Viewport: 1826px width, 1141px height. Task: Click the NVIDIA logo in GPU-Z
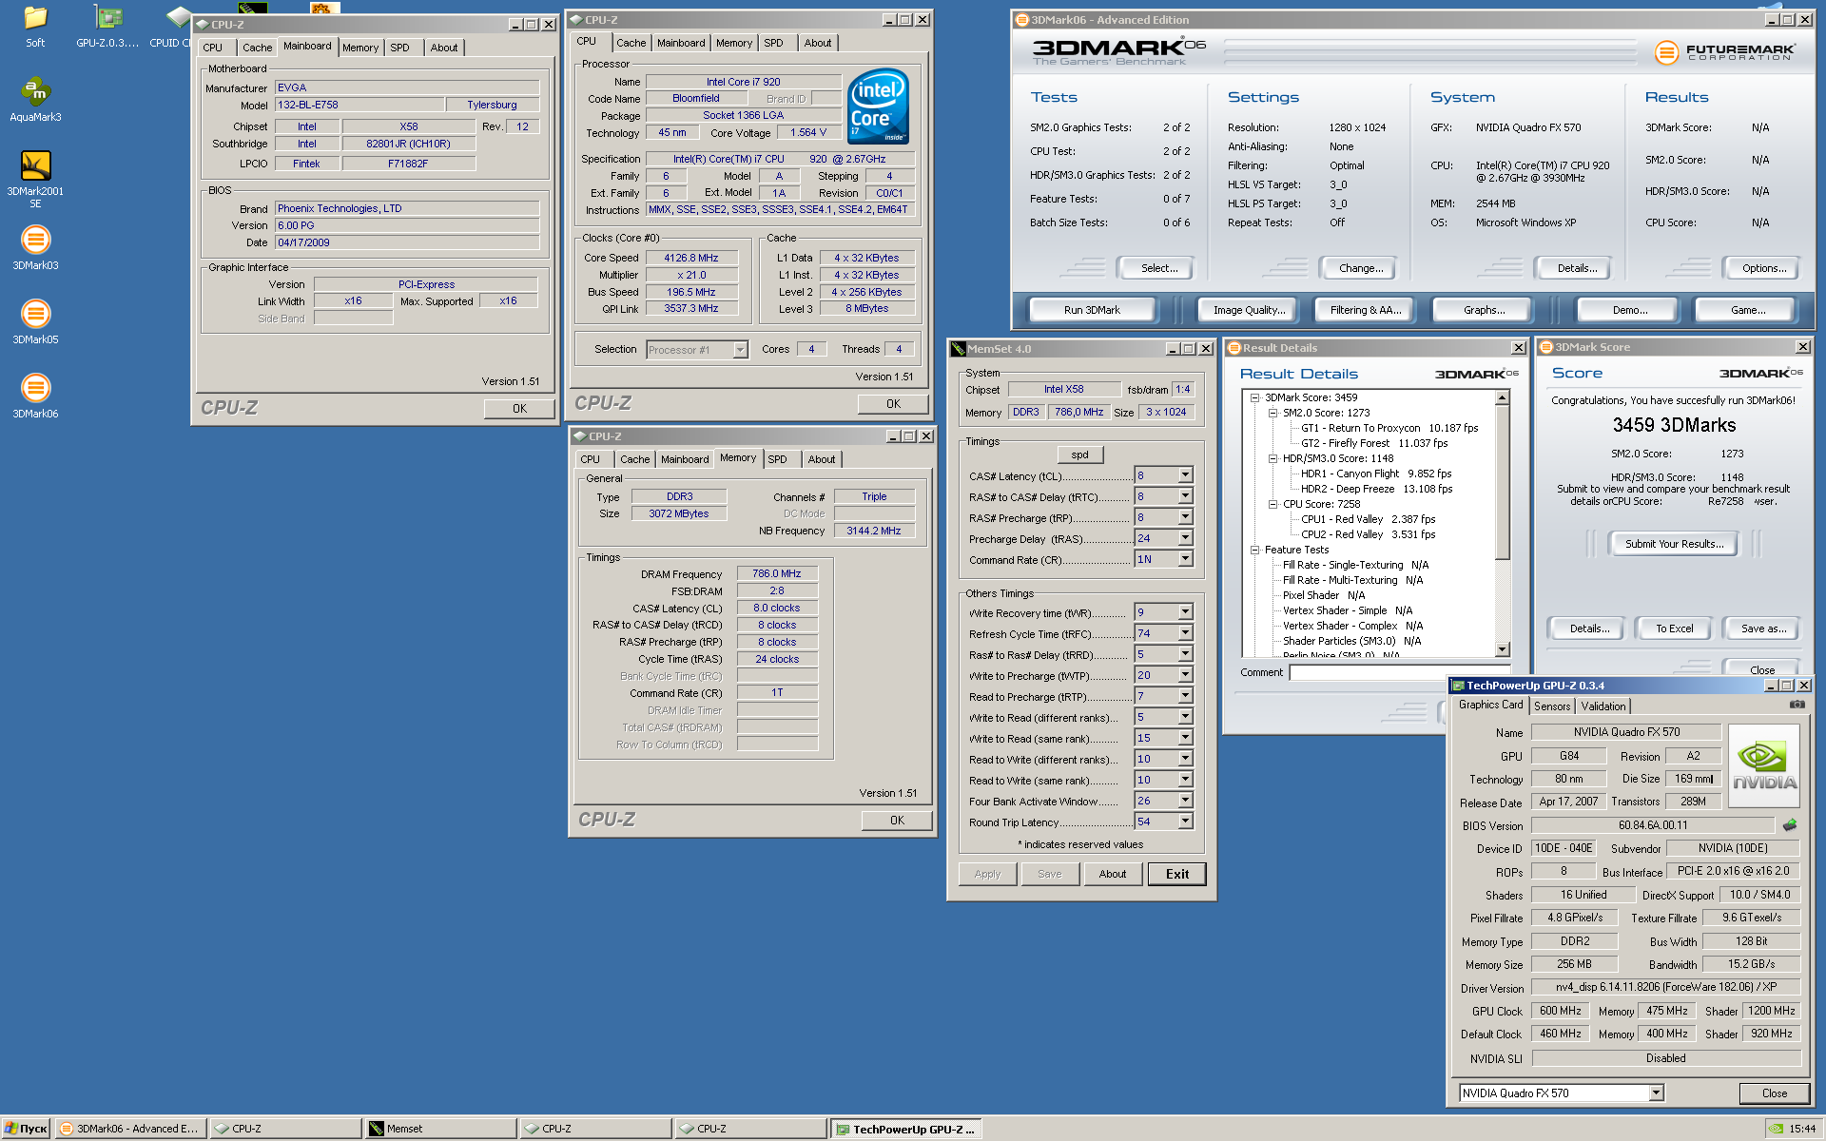point(1764,766)
